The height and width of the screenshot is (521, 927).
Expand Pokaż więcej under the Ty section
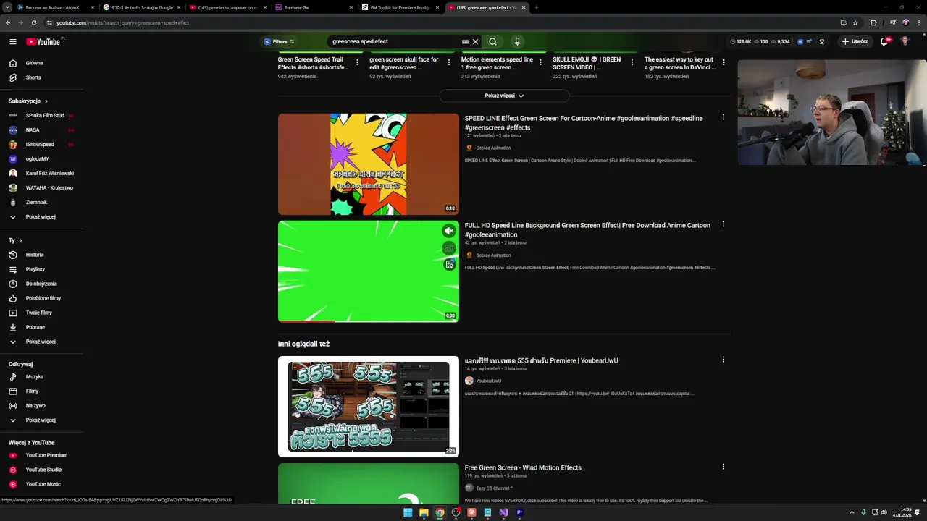tap(41, 342)
